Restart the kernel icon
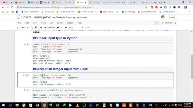The height and width of the screenshot is (108, 193). click(62, 28)
